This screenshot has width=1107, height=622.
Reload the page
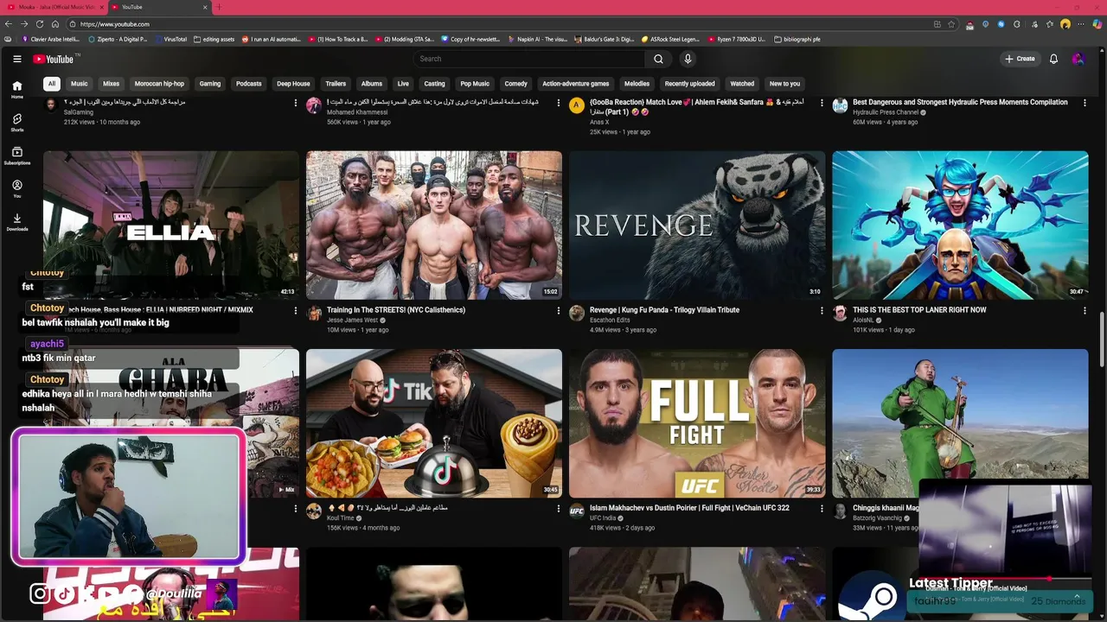40,24
